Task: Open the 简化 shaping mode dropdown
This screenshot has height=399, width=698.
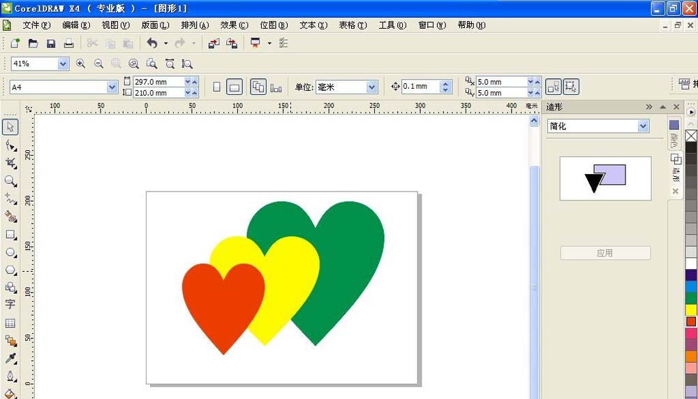Action: coord(643,126)
